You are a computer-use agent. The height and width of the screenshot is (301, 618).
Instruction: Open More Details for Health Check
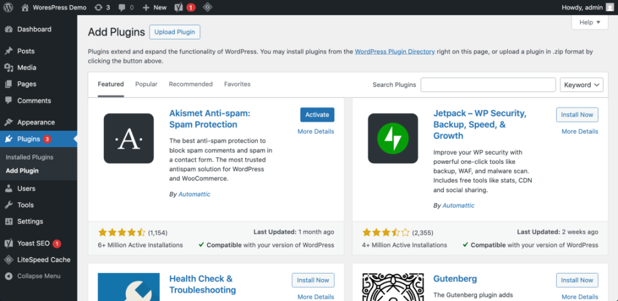[x=316, y=297]
